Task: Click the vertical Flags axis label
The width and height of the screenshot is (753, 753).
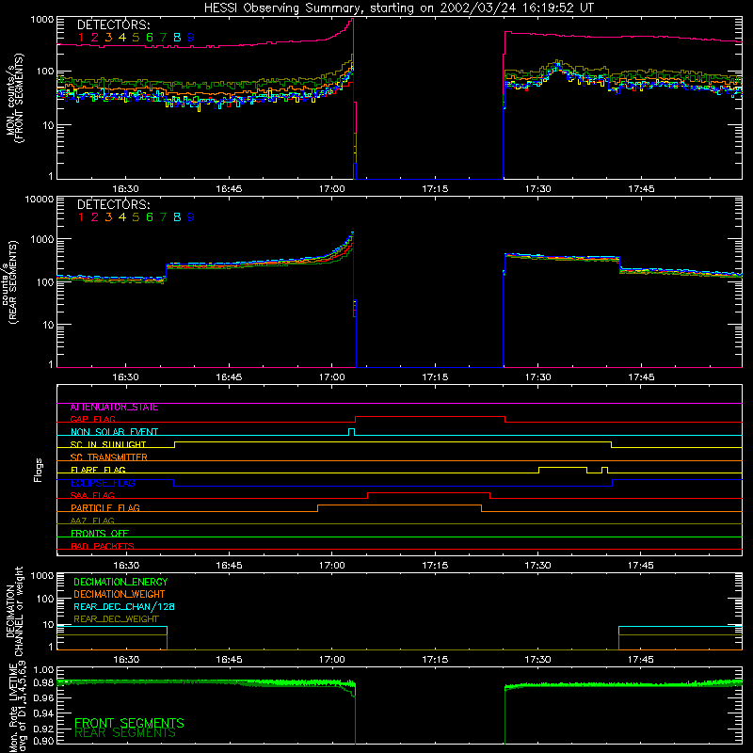Action: coord(39,470)
